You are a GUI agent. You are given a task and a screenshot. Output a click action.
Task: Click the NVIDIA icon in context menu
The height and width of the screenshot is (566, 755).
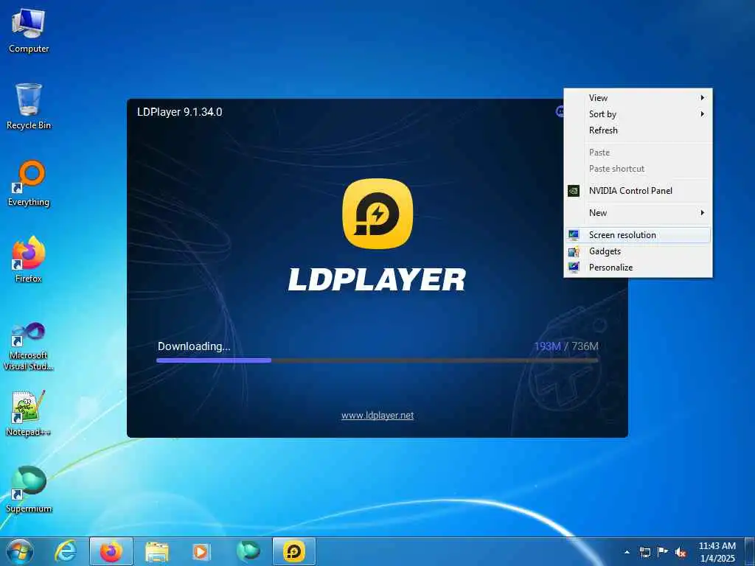(x=574, y=191)
